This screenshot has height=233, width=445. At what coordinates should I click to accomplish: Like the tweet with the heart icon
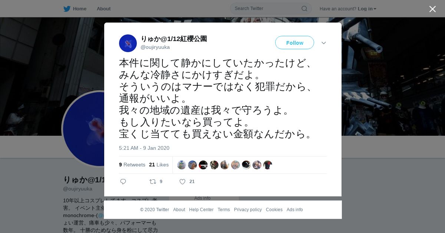pyautogui.click(x=182, y=182)
